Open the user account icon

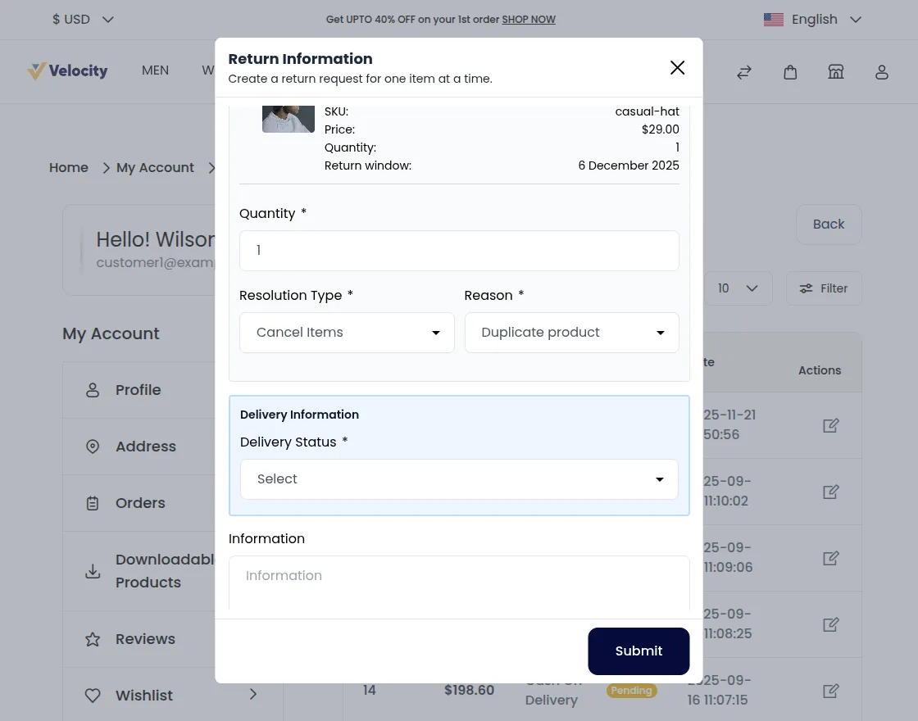click(881, 72)
